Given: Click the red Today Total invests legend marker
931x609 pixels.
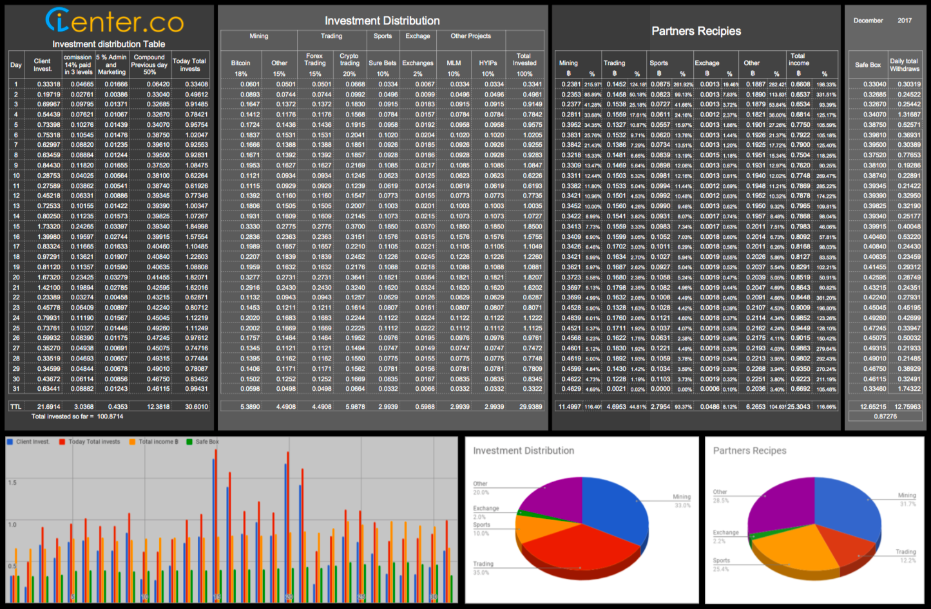Looking at the screenshot, I should 62,442.
